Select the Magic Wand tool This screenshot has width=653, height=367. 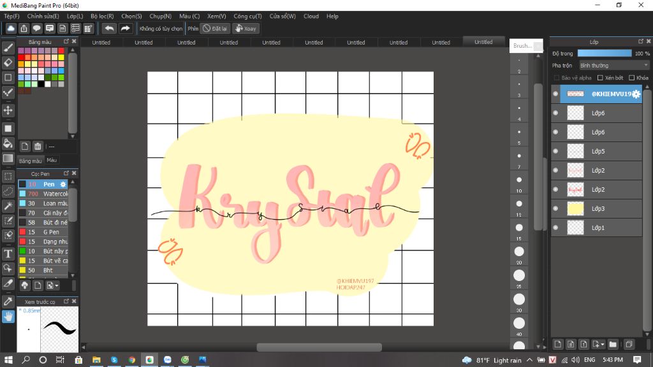coord(8,206)
